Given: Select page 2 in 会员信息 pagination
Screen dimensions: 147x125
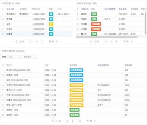Looking at the screenshot, I should point(36,41).
